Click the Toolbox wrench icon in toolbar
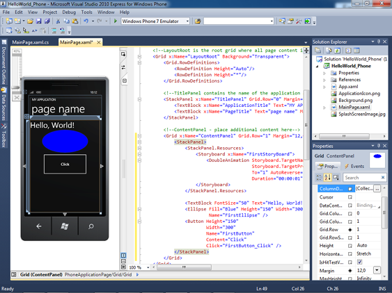Image resolution: width=392 pixels, height=293 pixels. pos(299,22)
